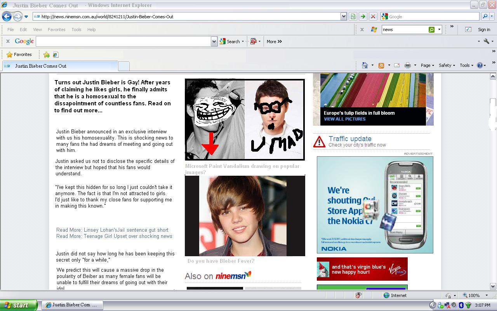Click the Read Mail envelope icon

click(x=396, y=65)
